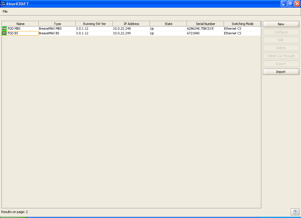Select the BreezeMAX BS type cell
The height and width of the screenshot is (218, 301).
pos(49,33)
